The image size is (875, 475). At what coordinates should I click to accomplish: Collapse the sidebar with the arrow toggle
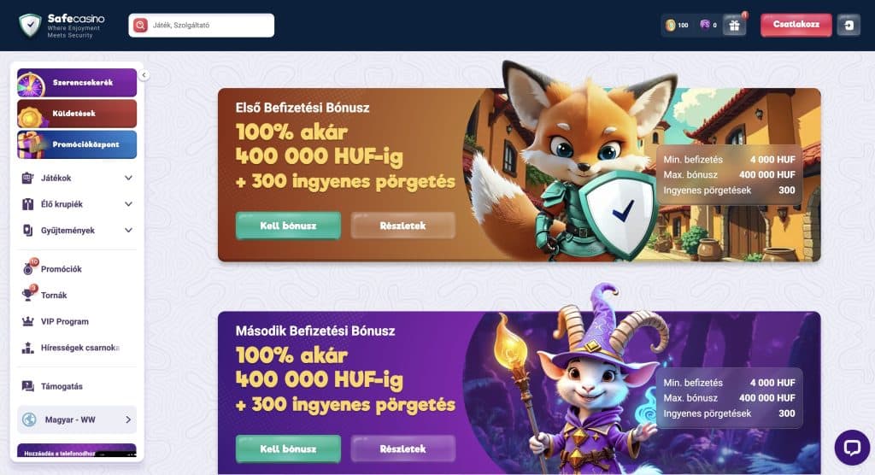(144, 75)
